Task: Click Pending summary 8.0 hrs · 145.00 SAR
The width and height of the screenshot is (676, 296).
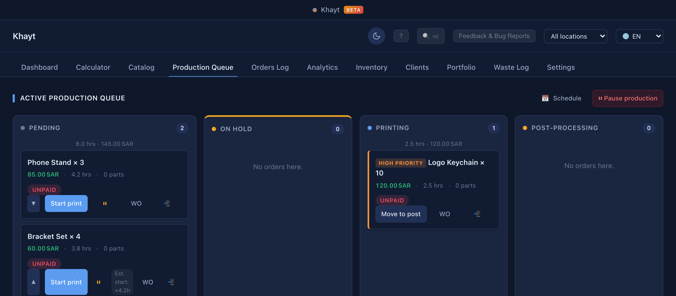Action: coord(105,144)
